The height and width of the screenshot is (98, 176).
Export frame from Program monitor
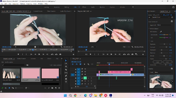tap(133, 54)
